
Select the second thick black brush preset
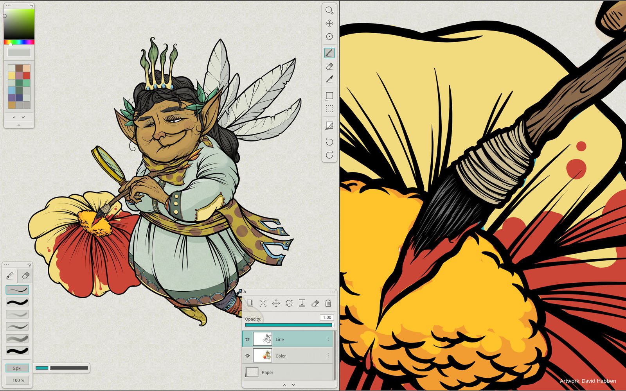pos(18,302)
